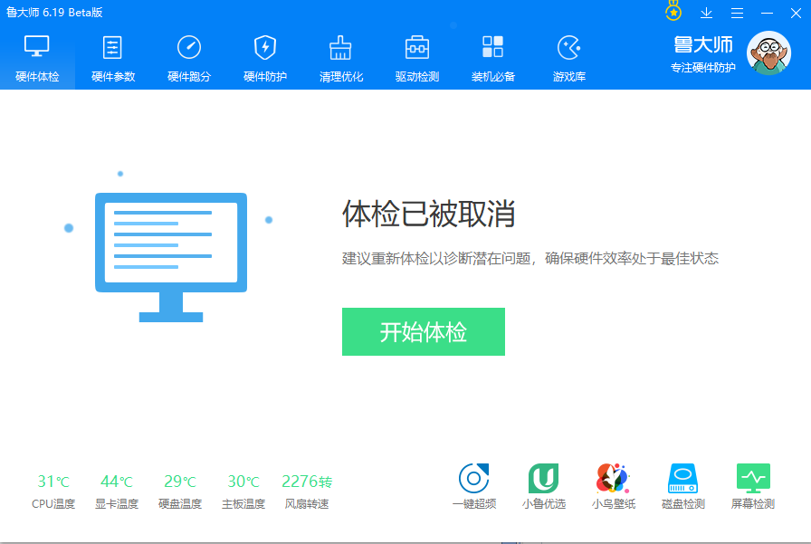The height and width of the screenshot is (544, 811).
Task: Launch the 一键超频 overclock tool
Action: pyautogui.click(x=473, y=486)
